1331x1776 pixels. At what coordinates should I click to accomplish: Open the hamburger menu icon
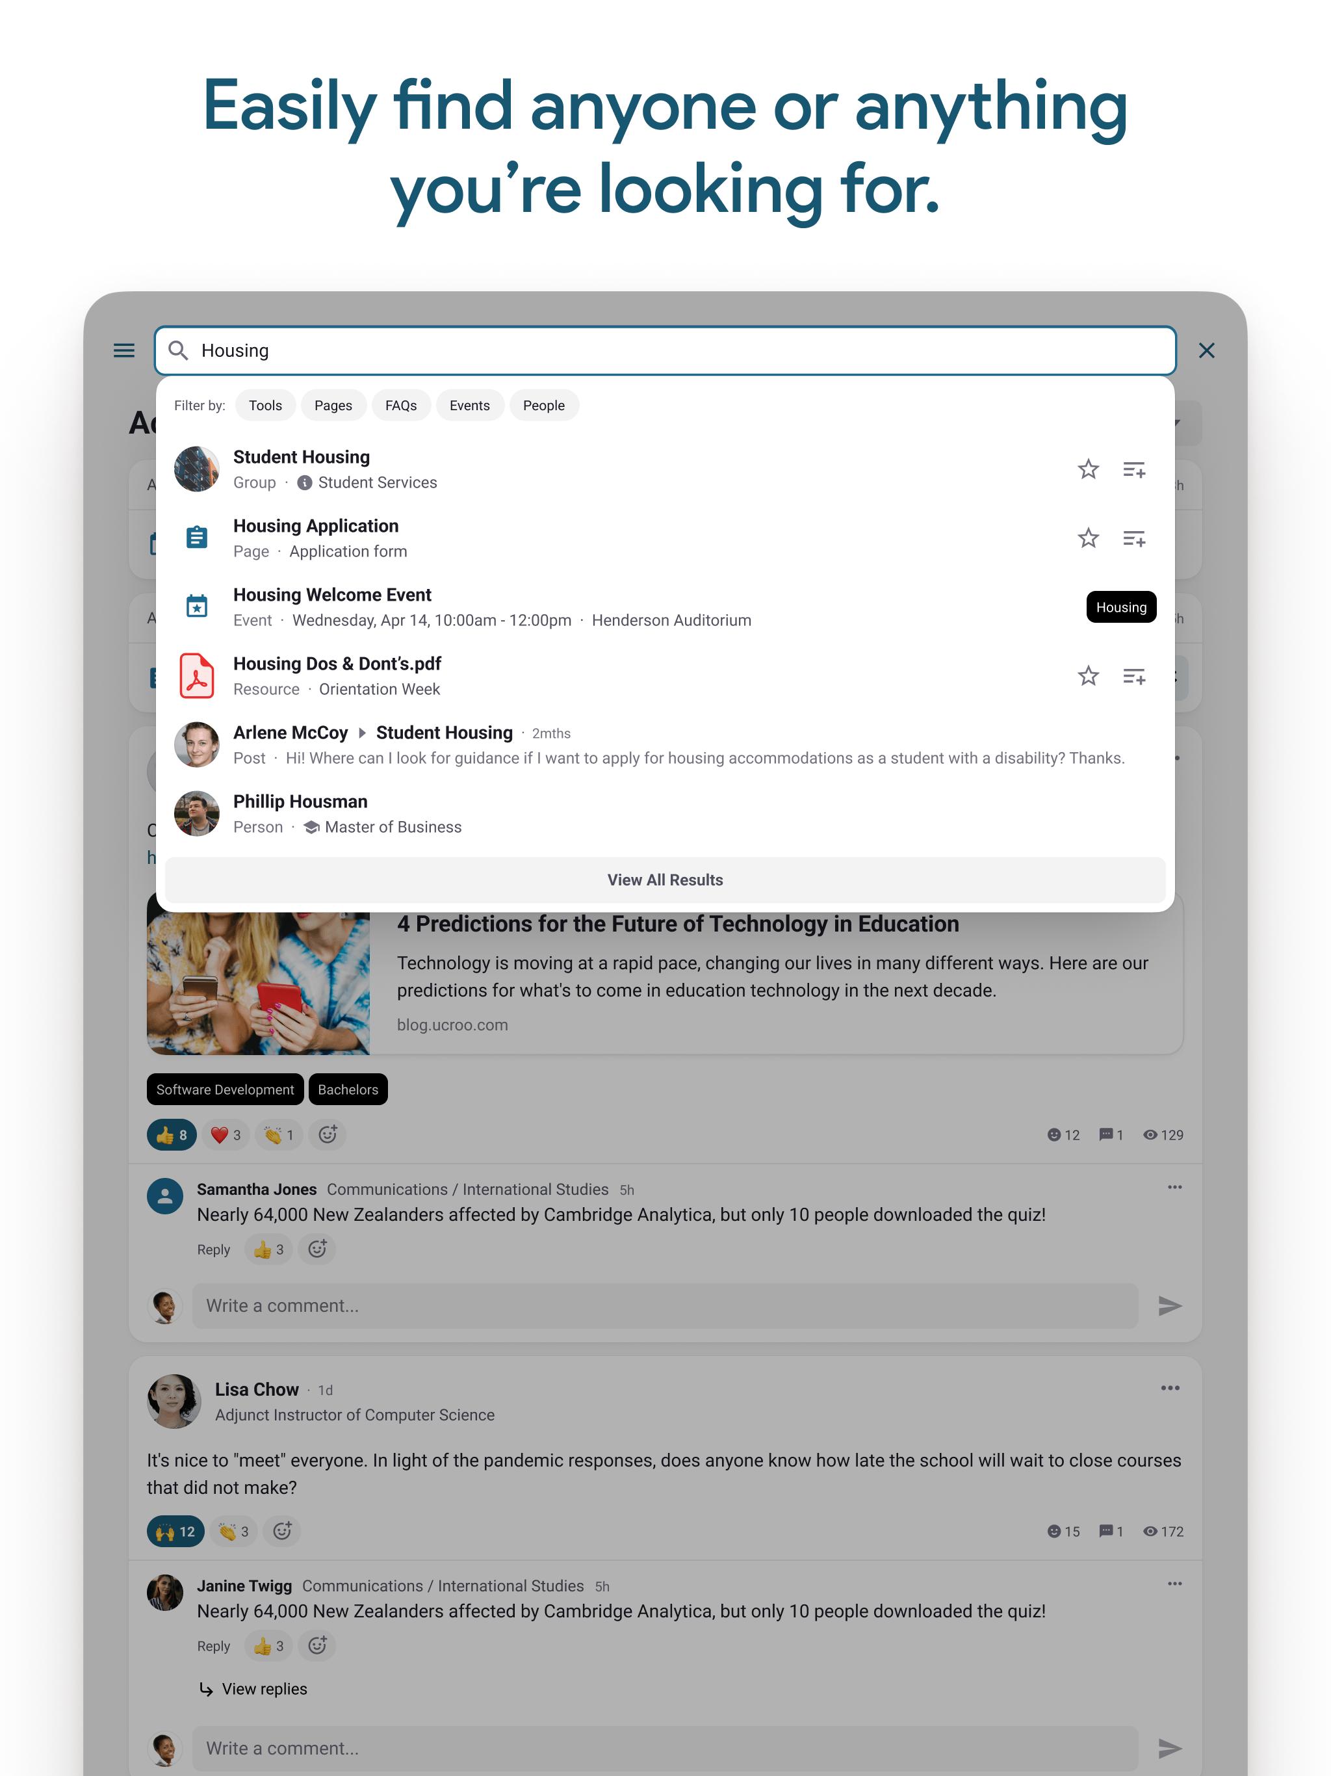(123, 350)
